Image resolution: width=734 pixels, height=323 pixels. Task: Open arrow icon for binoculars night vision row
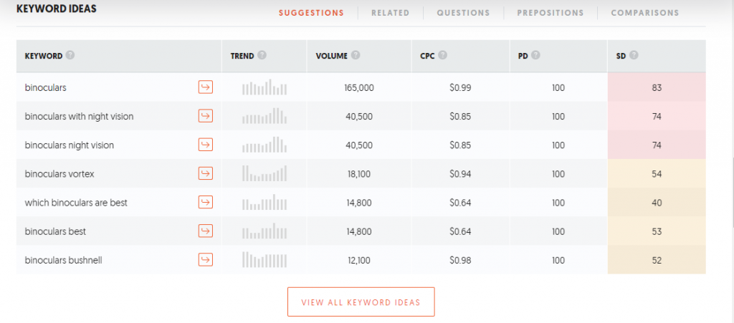206,145
